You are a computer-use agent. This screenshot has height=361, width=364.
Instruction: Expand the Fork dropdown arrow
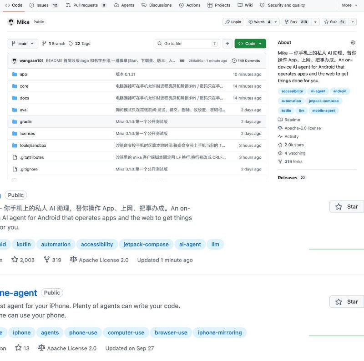[x=315, y=22]
